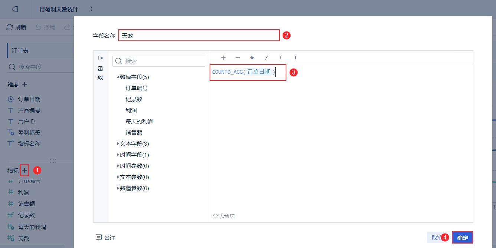
Task: Expand the 时间字段(1) tree group
Action: 118,155
